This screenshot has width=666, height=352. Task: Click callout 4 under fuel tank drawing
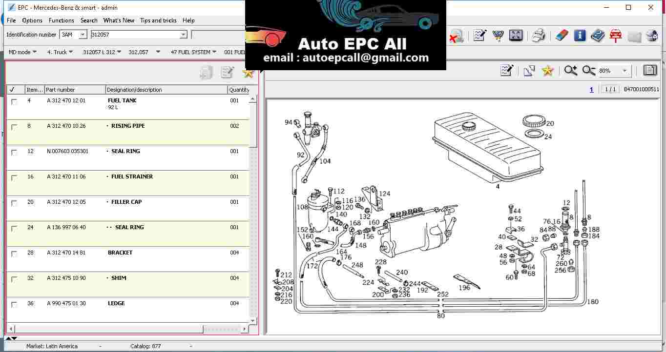point(498,186)
